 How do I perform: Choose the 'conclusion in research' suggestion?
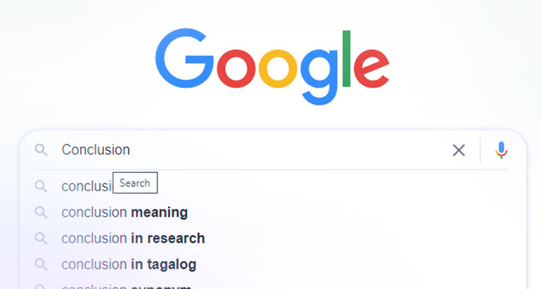point(133,238)
